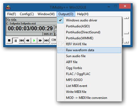Close the TiMidity++ Win32GUI window
This screenshot has height=107, width=138.
click(125, 6)
